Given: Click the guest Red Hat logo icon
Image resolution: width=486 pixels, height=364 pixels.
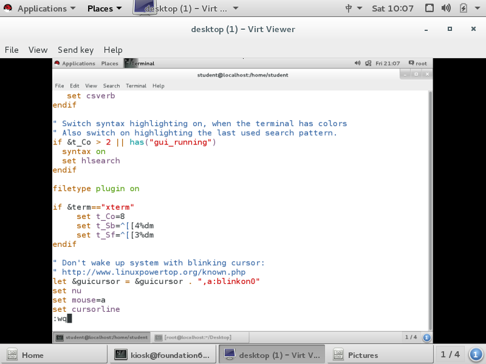Looking at the screenshot, I should click(57, 63).
